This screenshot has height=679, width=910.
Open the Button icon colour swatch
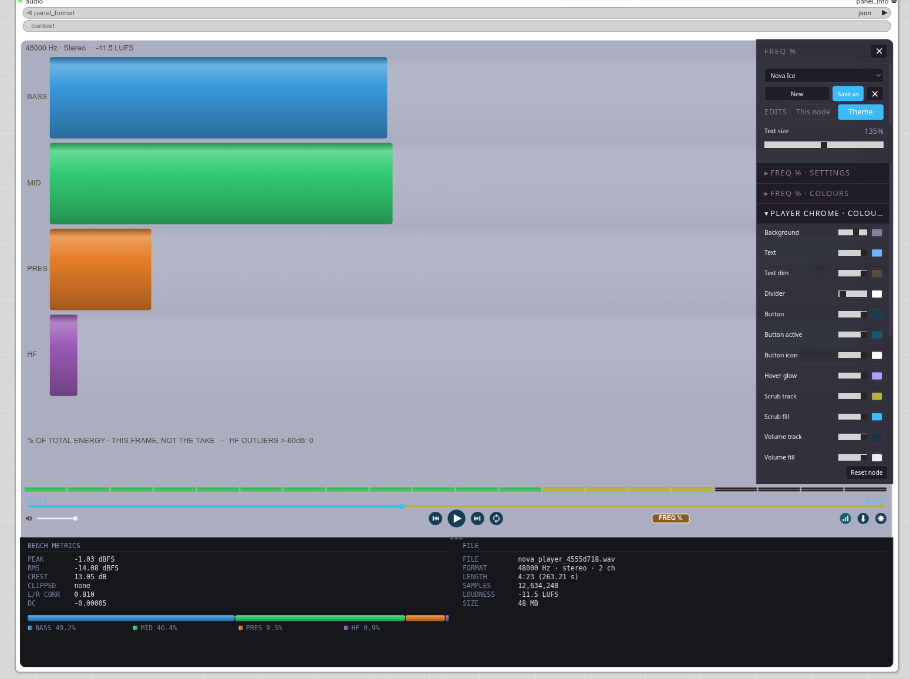click(x=877, y=356)
